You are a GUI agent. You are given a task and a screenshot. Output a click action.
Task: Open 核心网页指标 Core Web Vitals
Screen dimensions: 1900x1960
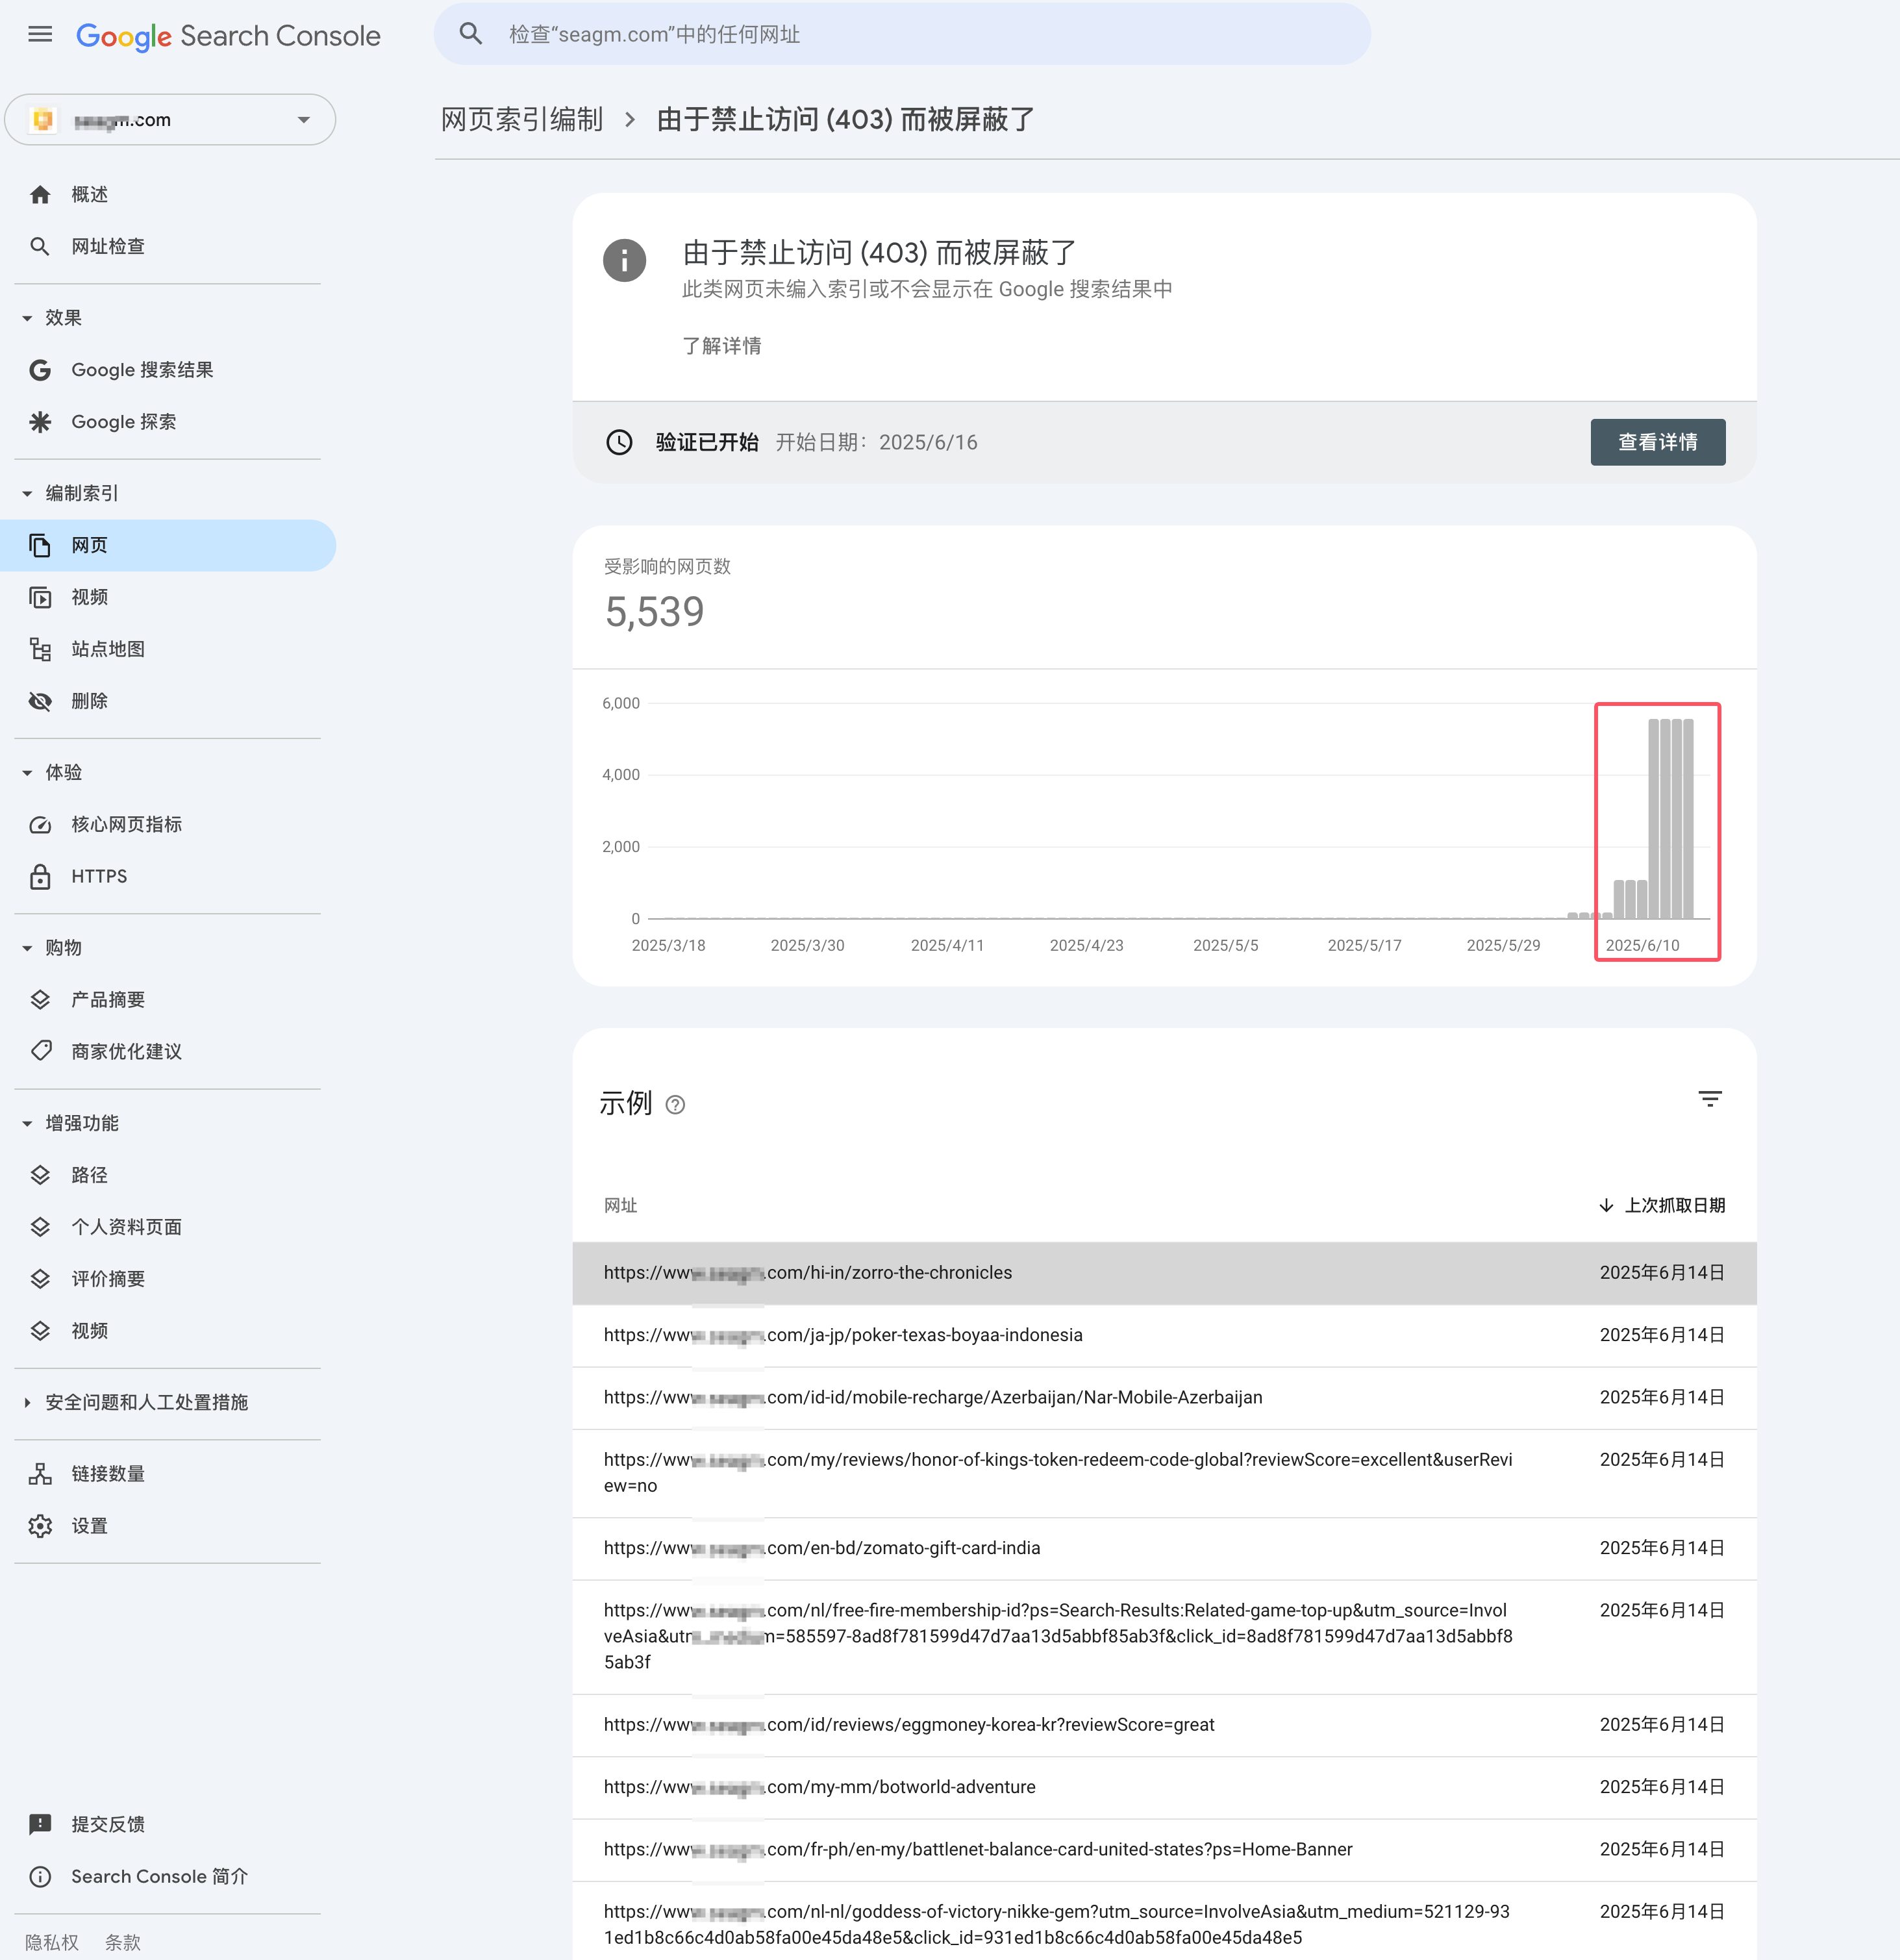coord(126,824)
